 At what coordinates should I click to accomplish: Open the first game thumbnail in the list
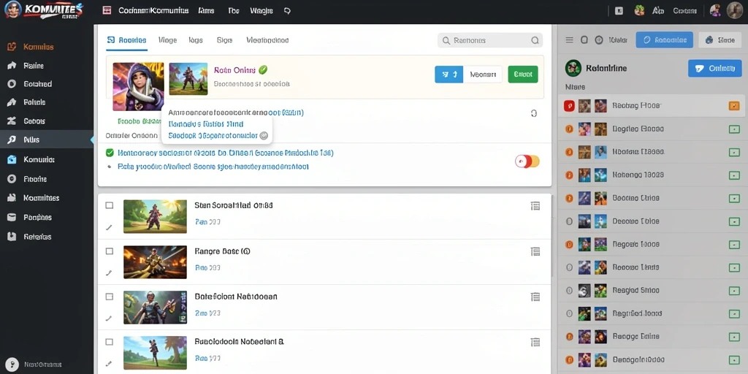coord(155,216)
